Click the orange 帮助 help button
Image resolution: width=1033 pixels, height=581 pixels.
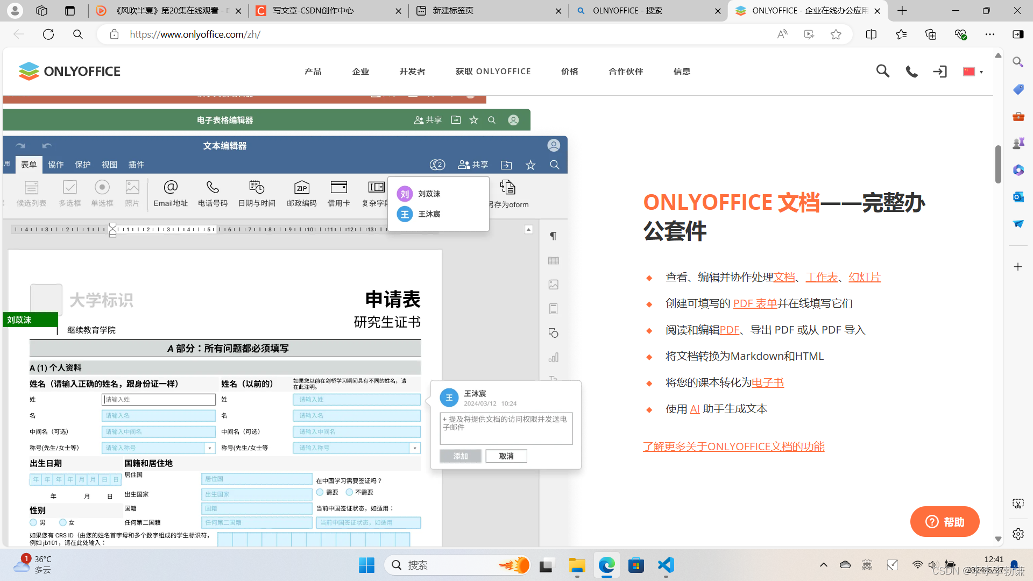pos(944,521)
